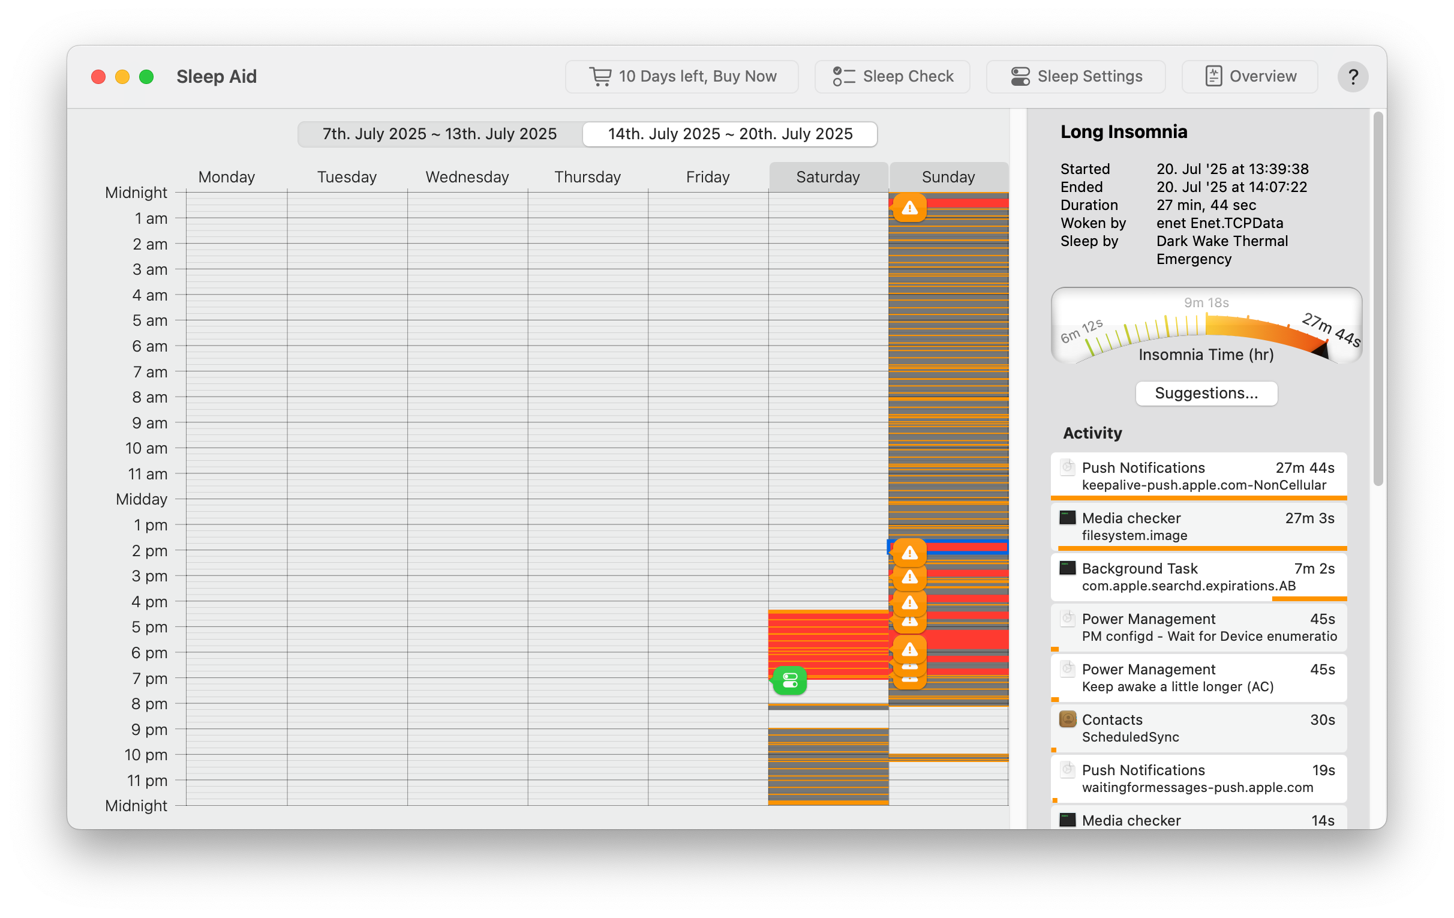The height and width of the screenshot is (918, 1454).
Task: Switch to 7th–13th July 2025 week
Action: point(440,134)
